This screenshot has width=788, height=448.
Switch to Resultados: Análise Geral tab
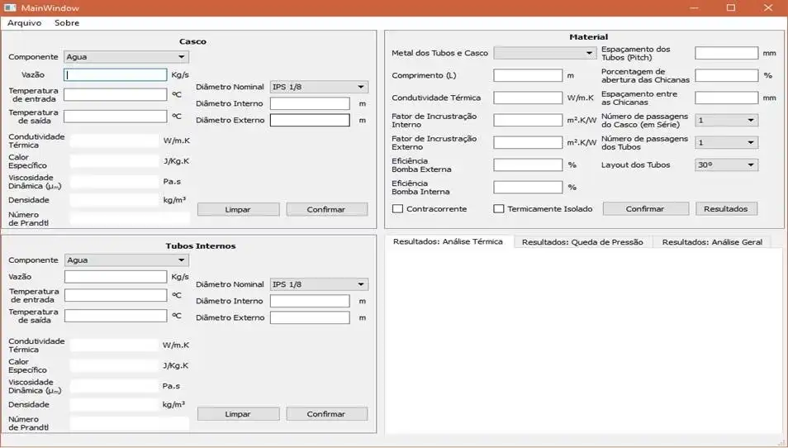[712, 242]
